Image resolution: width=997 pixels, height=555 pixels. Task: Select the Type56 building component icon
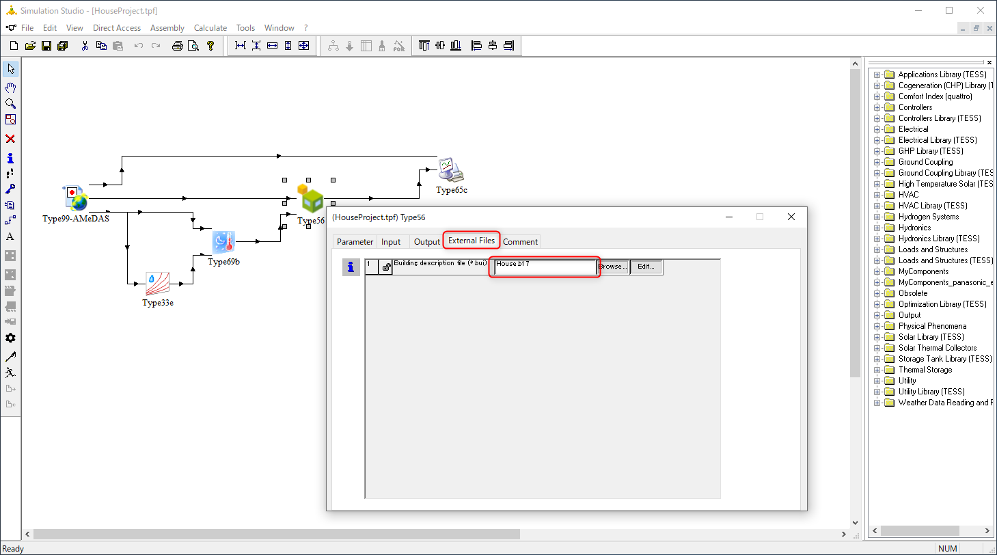(312, 199)
